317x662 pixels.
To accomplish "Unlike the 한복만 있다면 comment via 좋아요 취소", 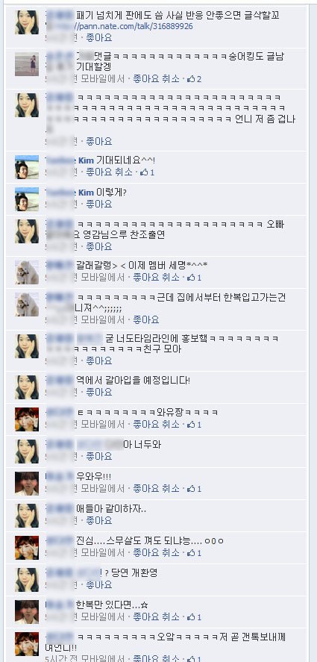I will [x=156, y=617].
